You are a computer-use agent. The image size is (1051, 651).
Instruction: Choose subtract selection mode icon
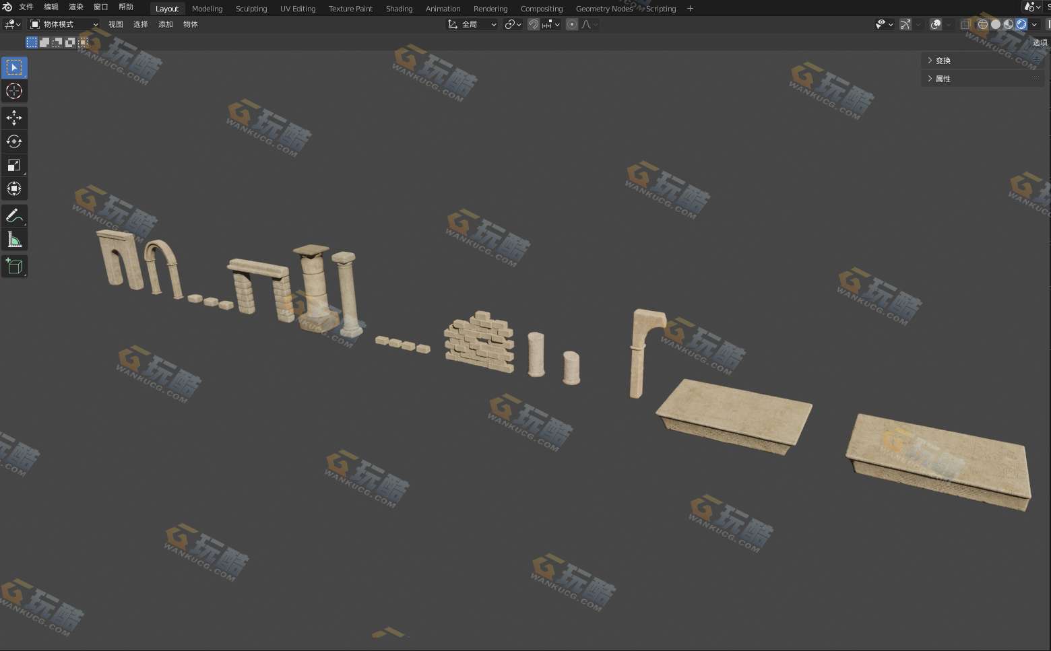[x=57, y=42]
